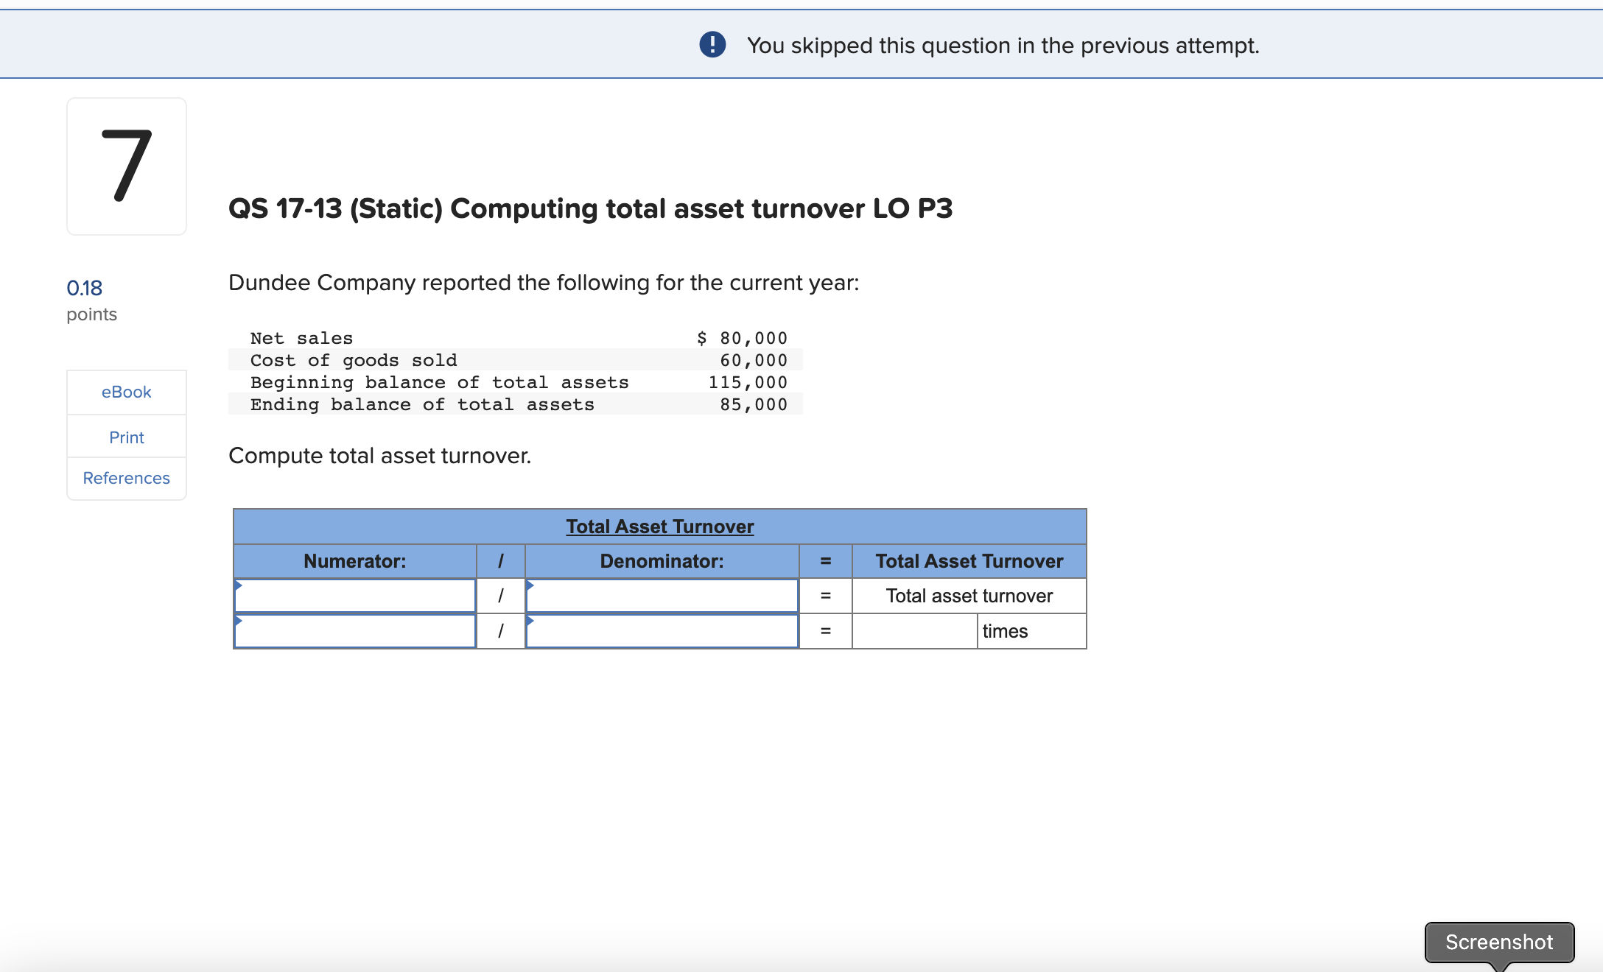Viewport: 1603px width, 972px height.
Task: Click the Print icon link
Action: 126,437
